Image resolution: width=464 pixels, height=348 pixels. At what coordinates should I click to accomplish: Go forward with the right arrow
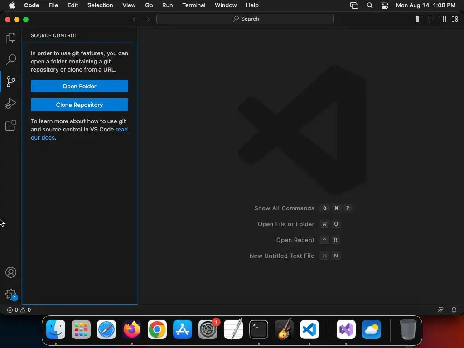pyautogui.click(x=147, y=19)
